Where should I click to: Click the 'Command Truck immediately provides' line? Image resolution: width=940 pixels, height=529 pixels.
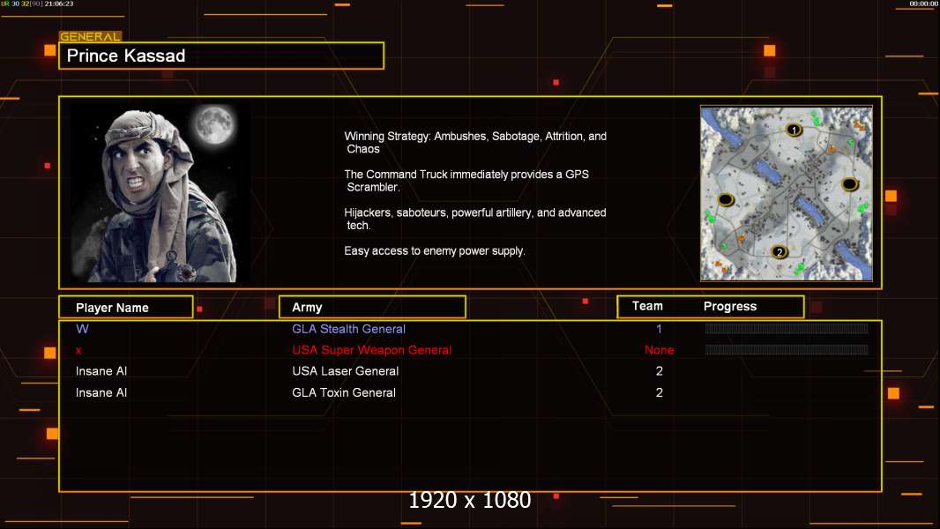coord(466,181)
